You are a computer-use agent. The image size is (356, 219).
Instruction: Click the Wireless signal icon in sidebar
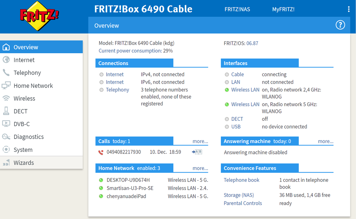6,98
